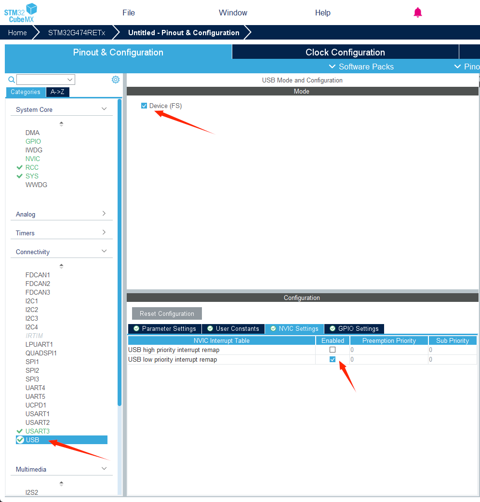Select DMA in System Core

[x=33, y=133]
